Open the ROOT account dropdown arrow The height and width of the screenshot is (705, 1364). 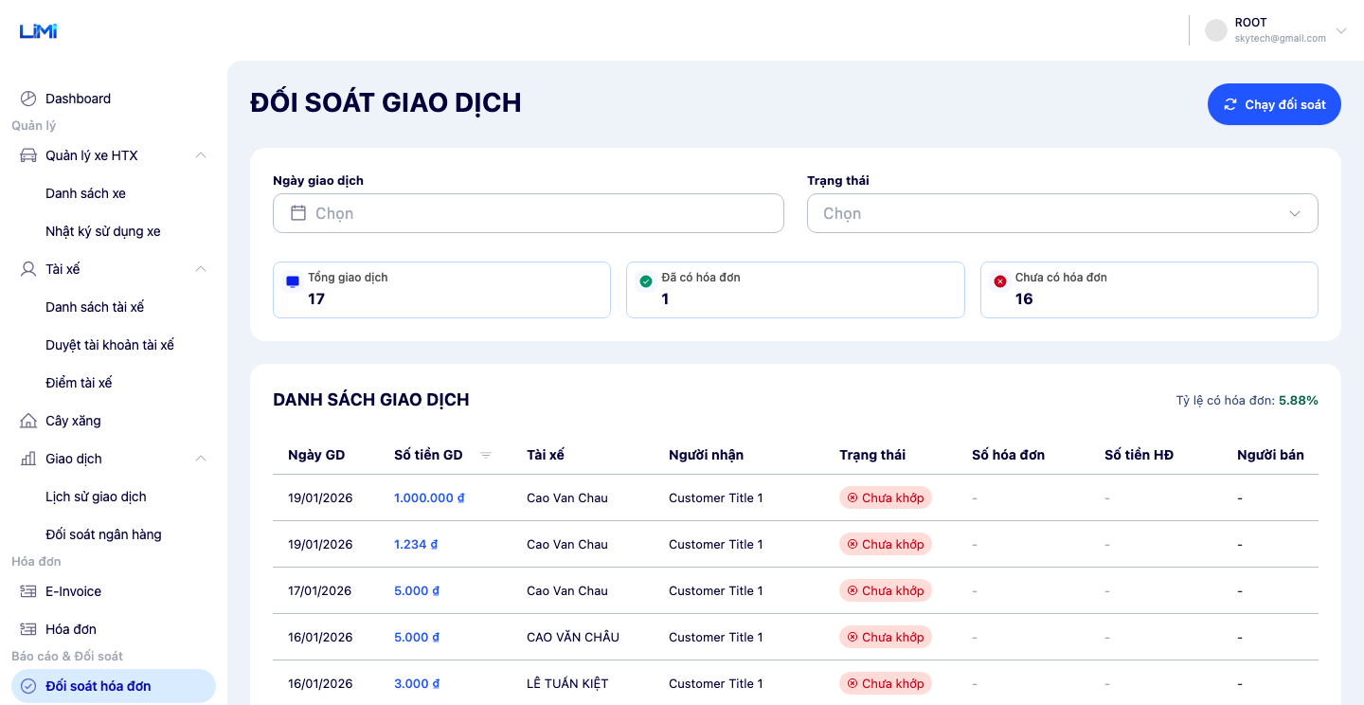point(1341,30)
